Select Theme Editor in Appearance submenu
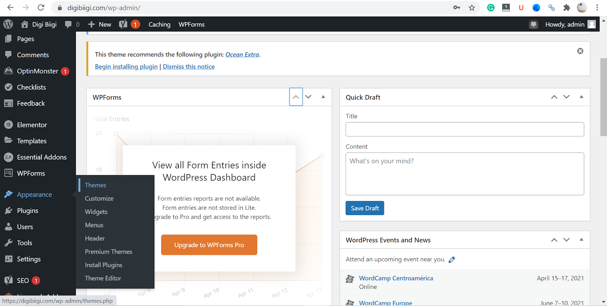The width and height of the screenshot is (607, 306). pos(103,278)
